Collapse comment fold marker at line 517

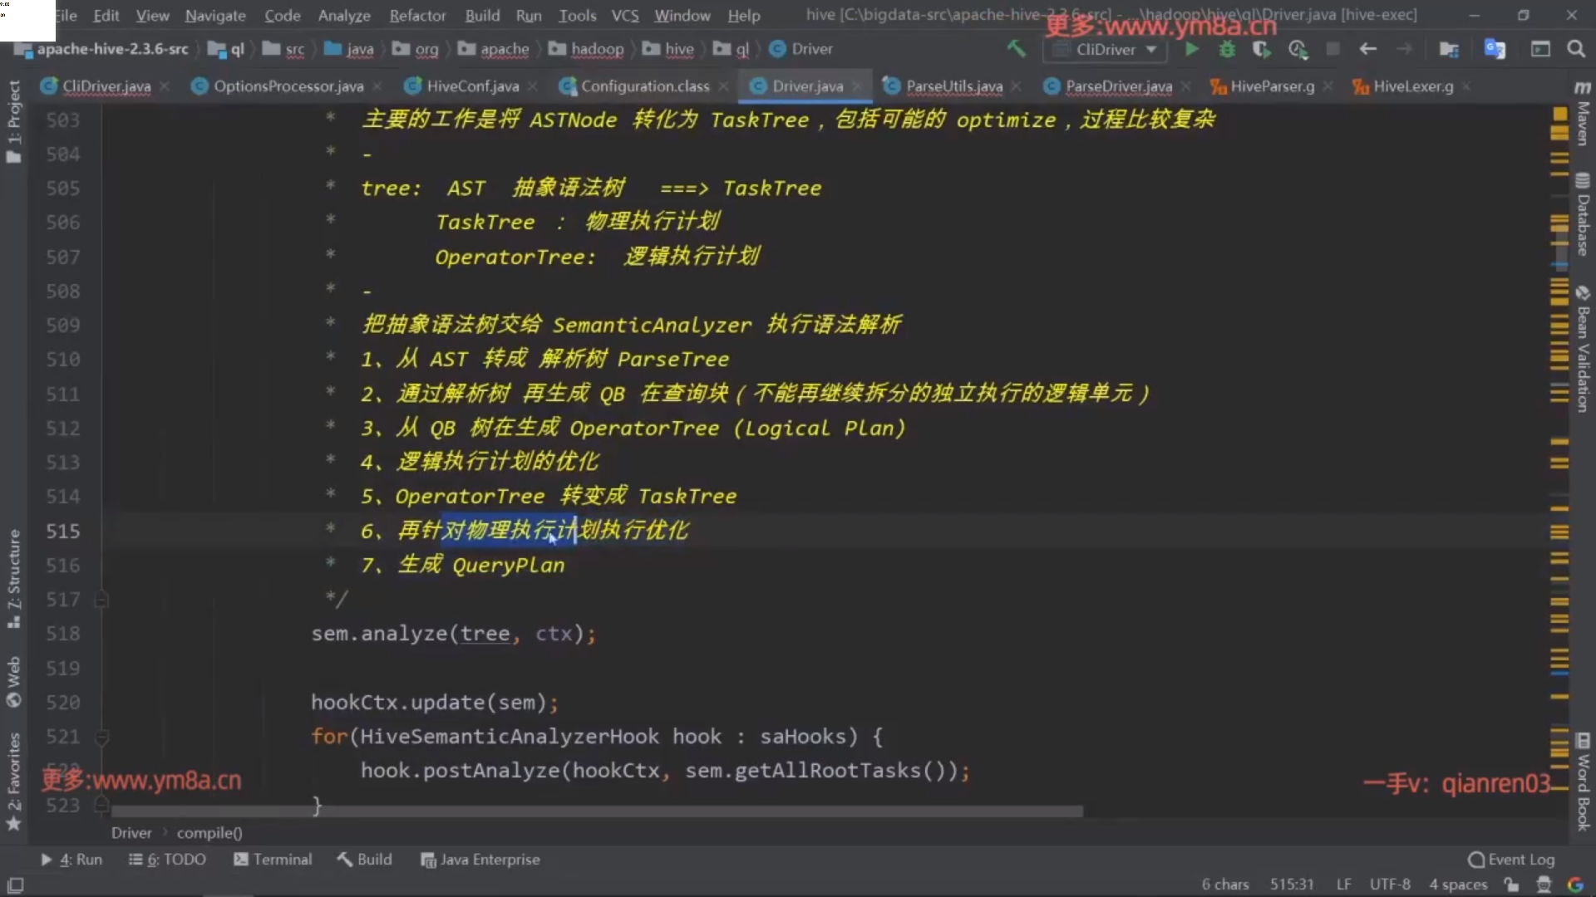(x=101, y=599)
